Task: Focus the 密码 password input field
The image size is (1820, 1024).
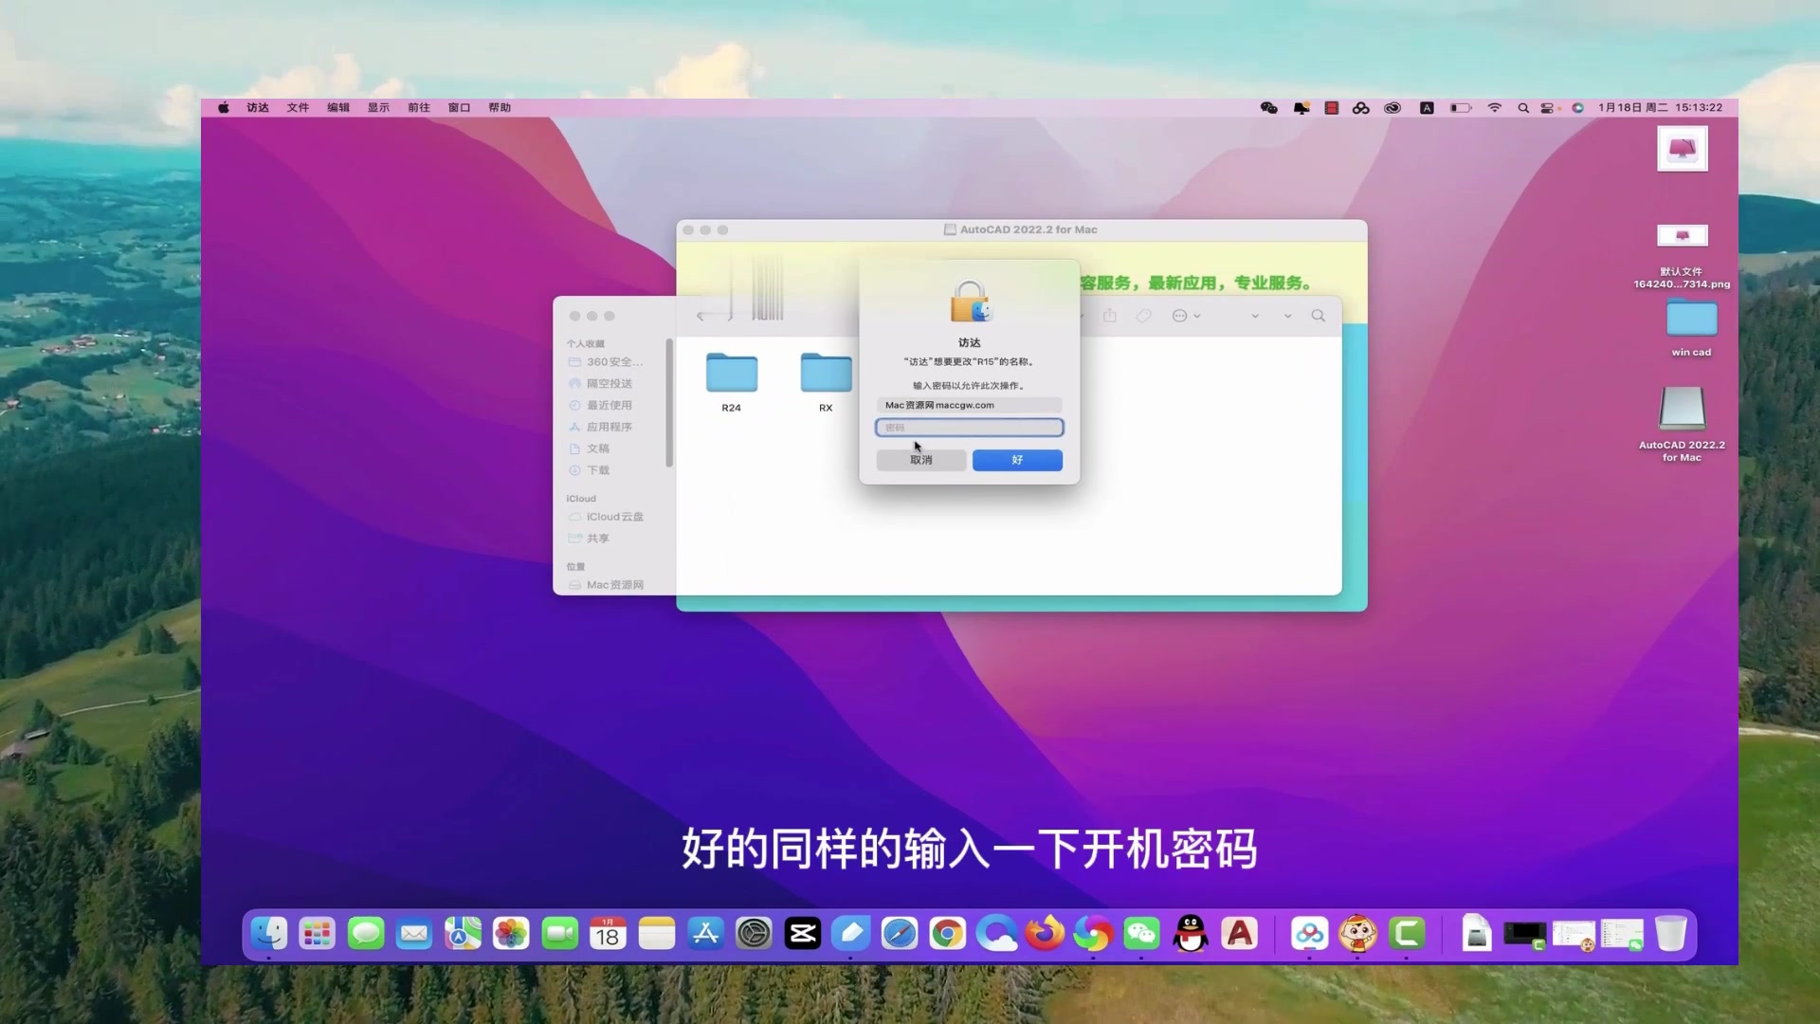Action: pos(969,428)
